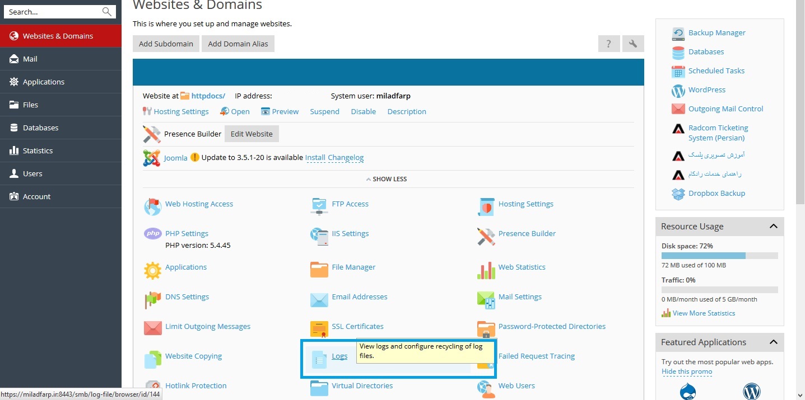Click into the Search input field
The height and width of the screenshot is (400, 805).
[x=53, y=12]
